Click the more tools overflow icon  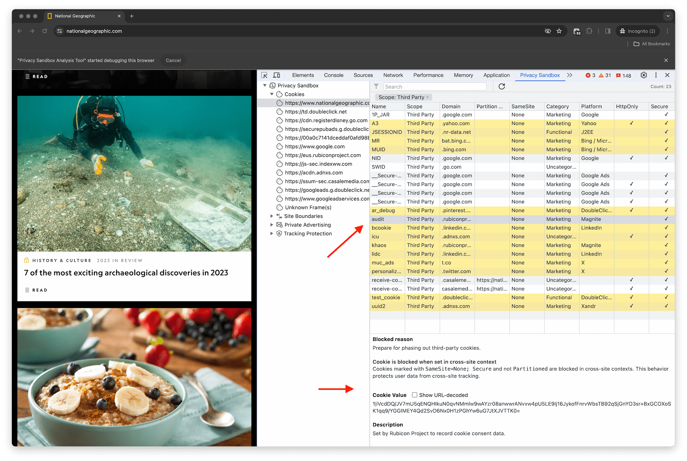pos(569,76)
